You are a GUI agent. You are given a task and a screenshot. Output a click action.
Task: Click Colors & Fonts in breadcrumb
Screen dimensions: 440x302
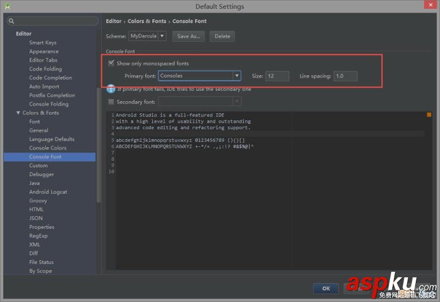[147, 21]
